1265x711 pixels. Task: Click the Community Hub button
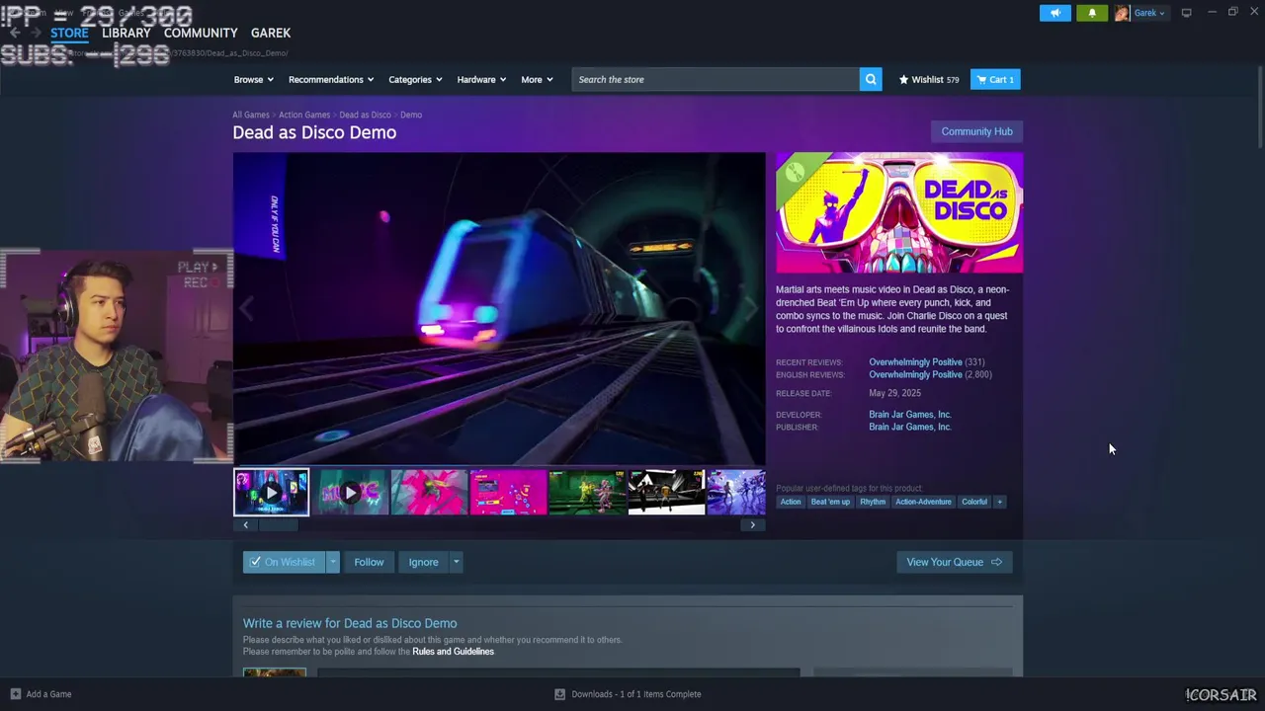click(x=976, y=131)
